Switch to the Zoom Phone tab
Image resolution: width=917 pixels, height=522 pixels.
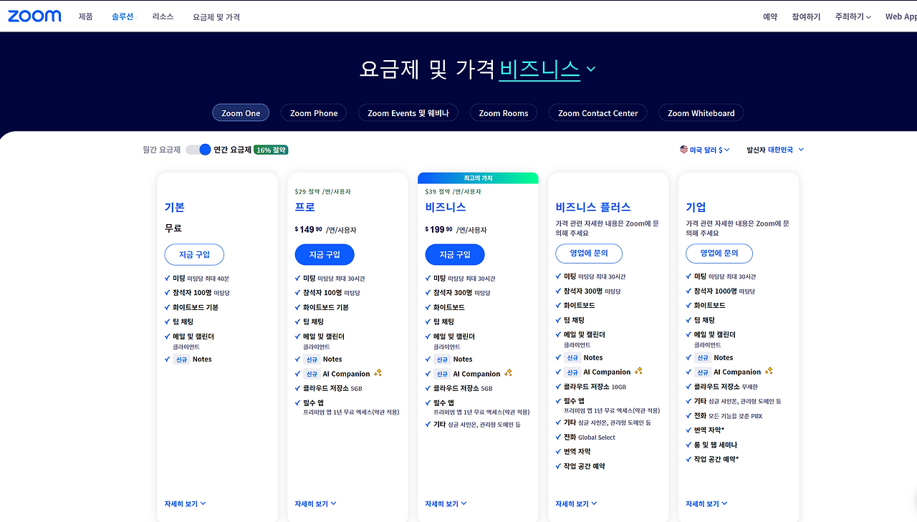point(314,113)
